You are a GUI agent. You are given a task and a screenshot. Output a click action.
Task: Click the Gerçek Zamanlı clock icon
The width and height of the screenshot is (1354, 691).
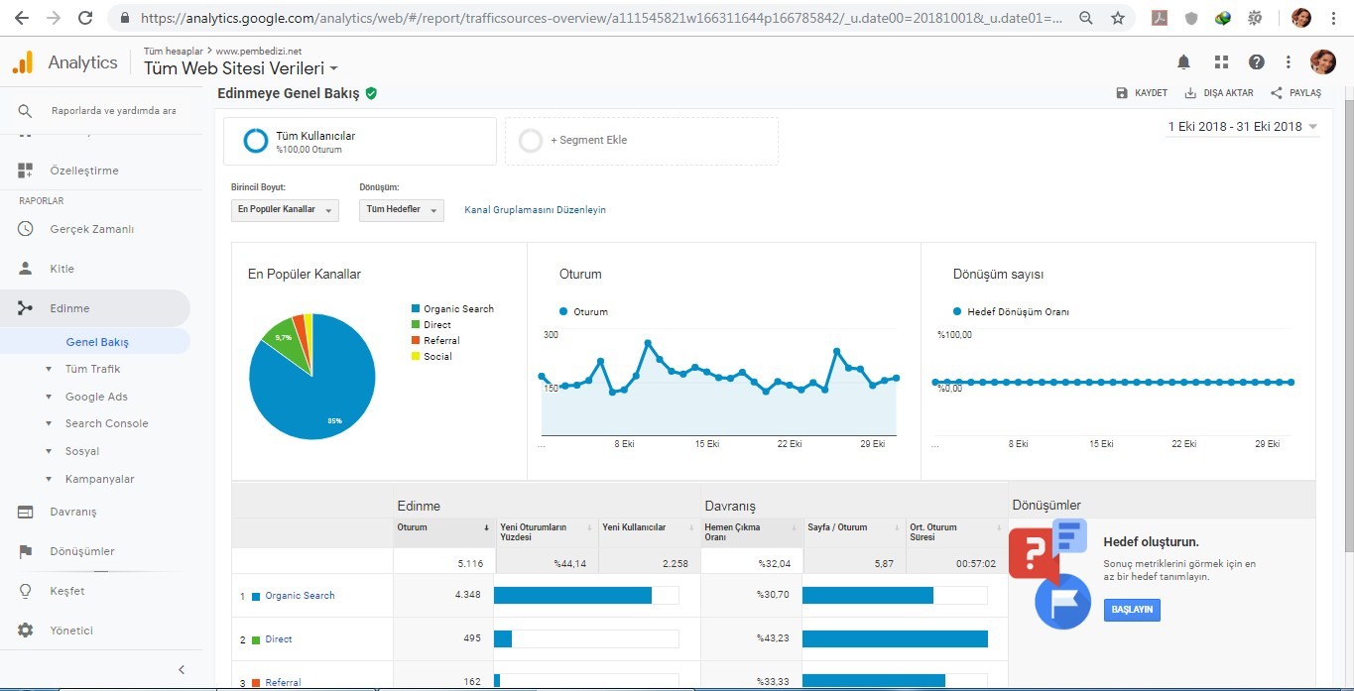(26, 229)
